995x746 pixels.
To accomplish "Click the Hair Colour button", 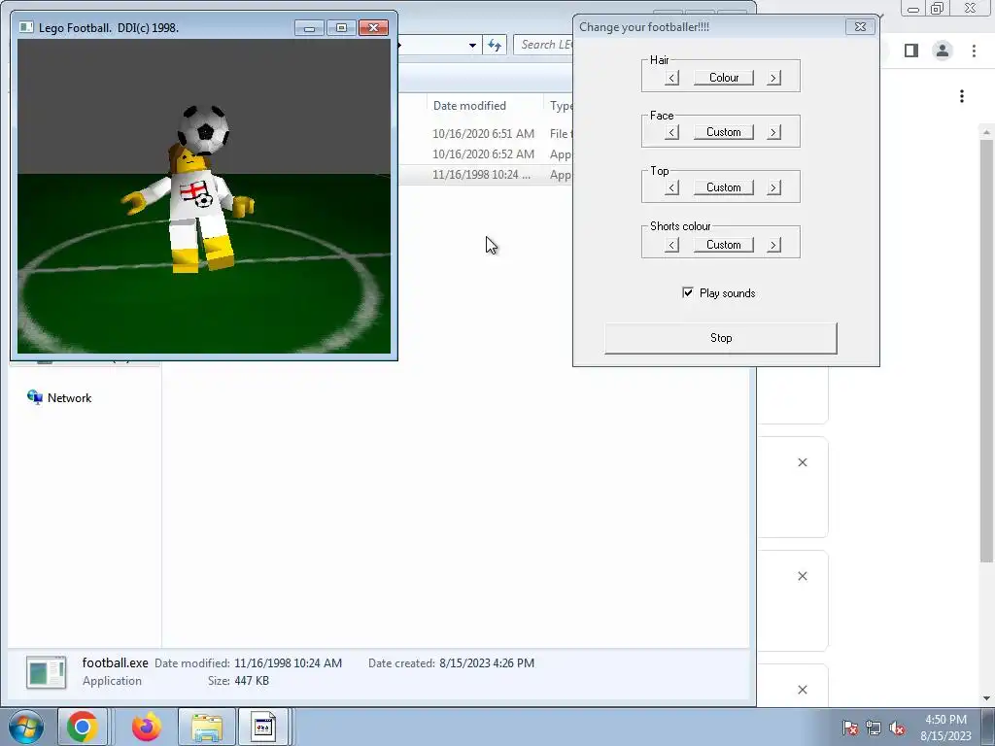I will (723, 78).
